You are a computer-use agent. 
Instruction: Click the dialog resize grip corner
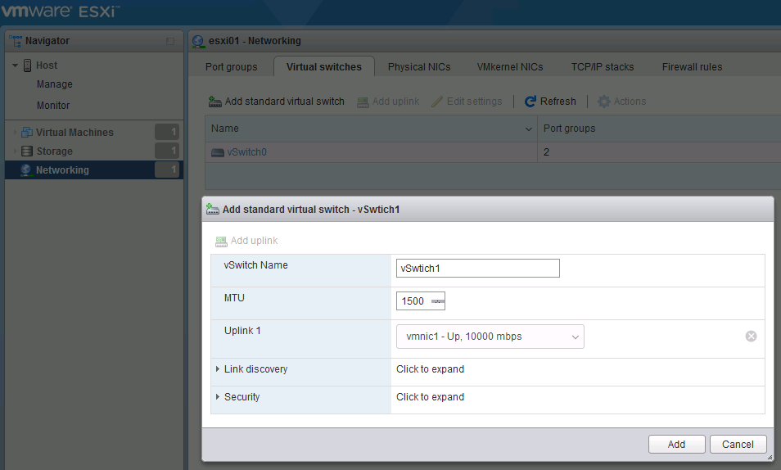point(770,457)
